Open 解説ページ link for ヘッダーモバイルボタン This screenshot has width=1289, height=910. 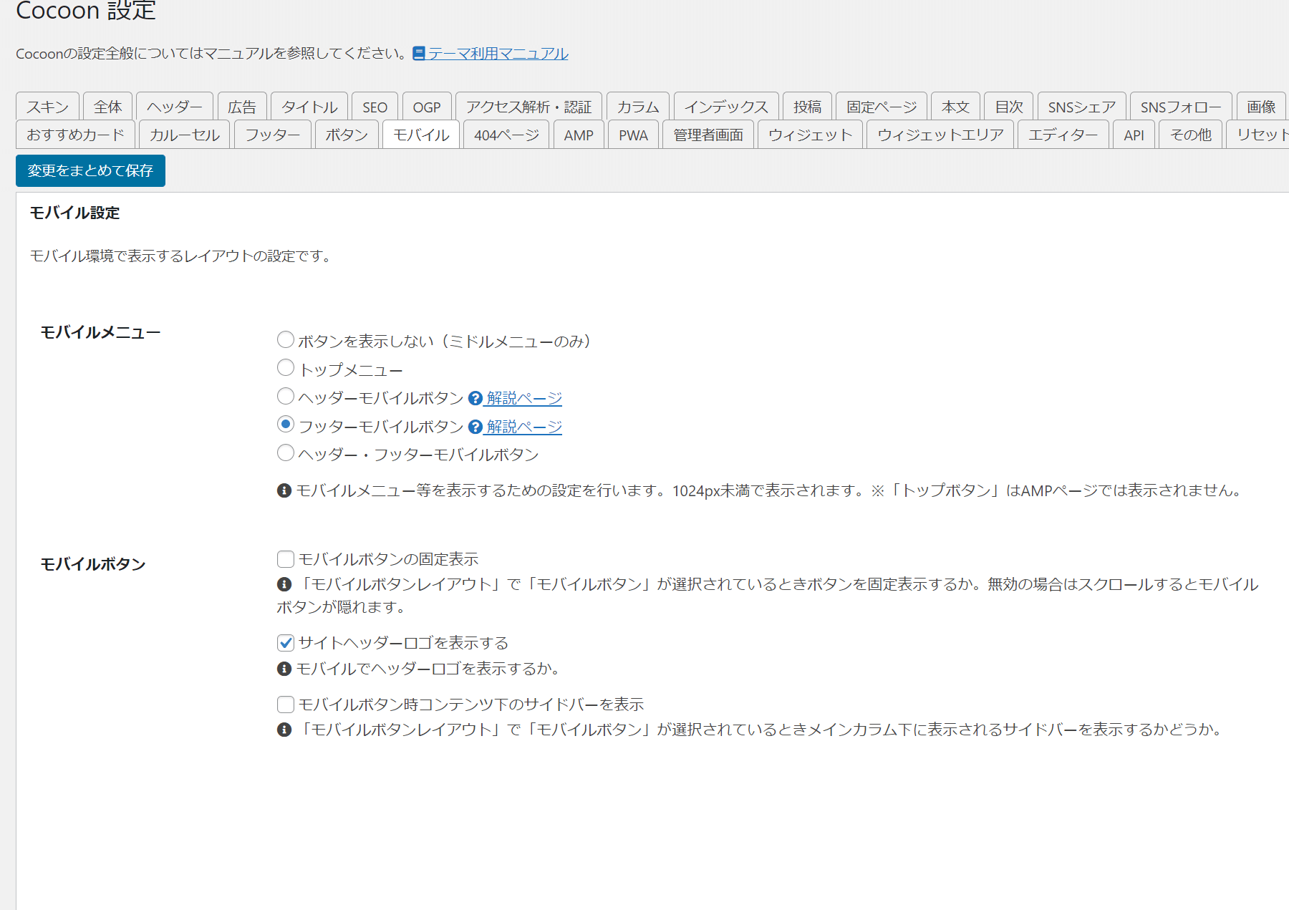tap(524, 398)
